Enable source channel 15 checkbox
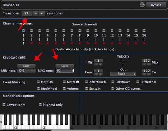 pyautogui.click(x=136, y=31)
